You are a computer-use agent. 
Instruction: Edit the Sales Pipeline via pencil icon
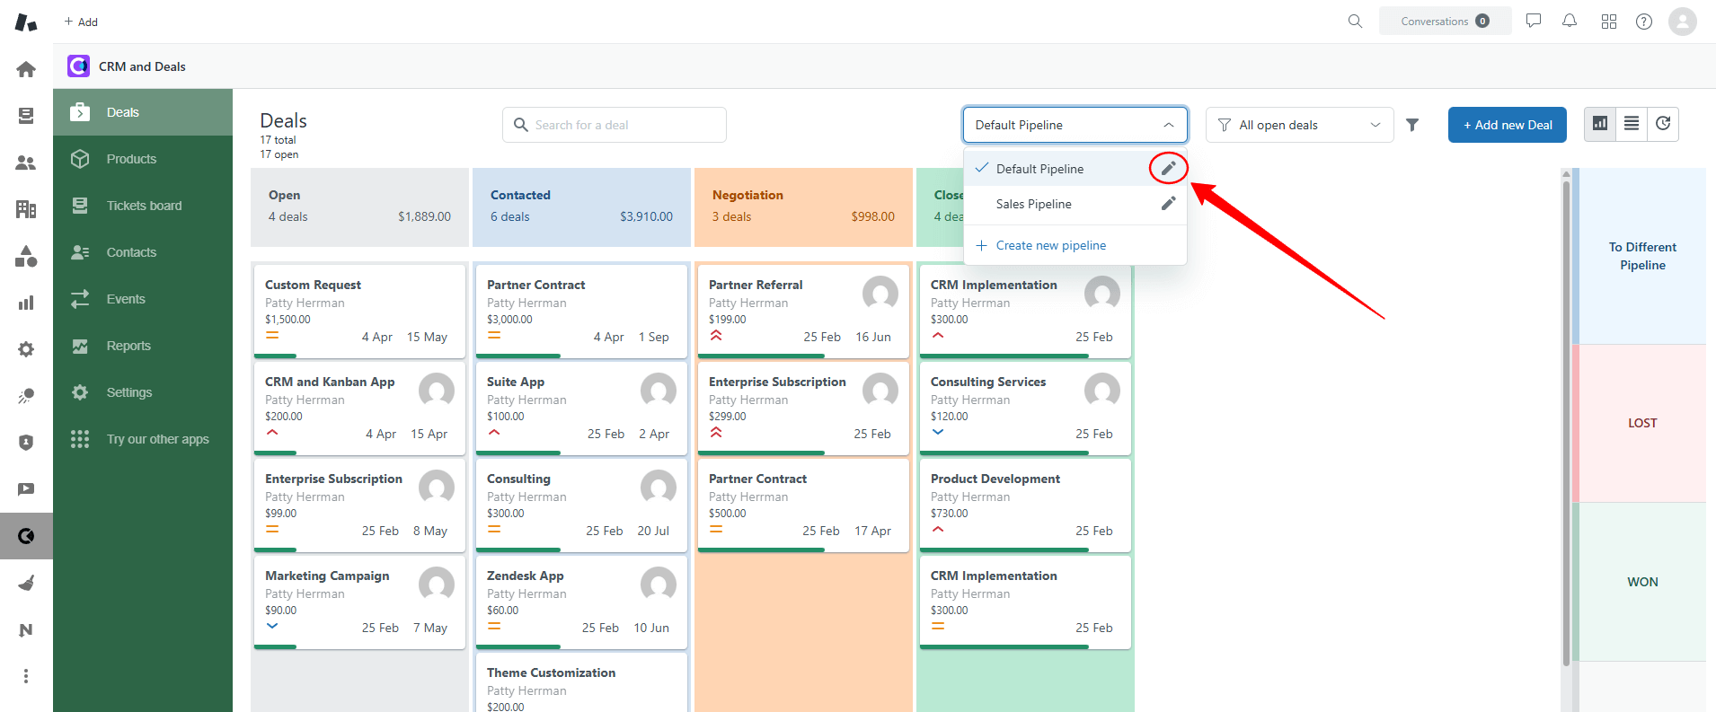click(1168, 204)
